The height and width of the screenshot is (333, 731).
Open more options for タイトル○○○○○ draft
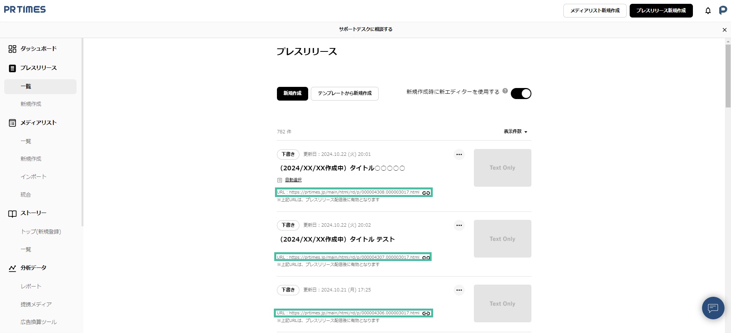pyautogui.click(x=459, y=154)
